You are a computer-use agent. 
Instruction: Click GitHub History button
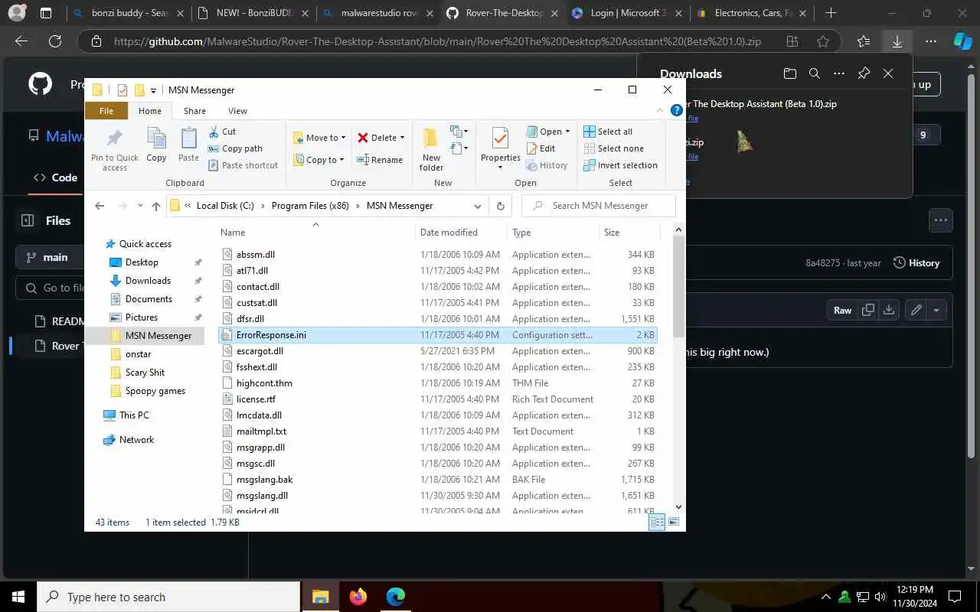pyautogui.click(x=916, y=262)
